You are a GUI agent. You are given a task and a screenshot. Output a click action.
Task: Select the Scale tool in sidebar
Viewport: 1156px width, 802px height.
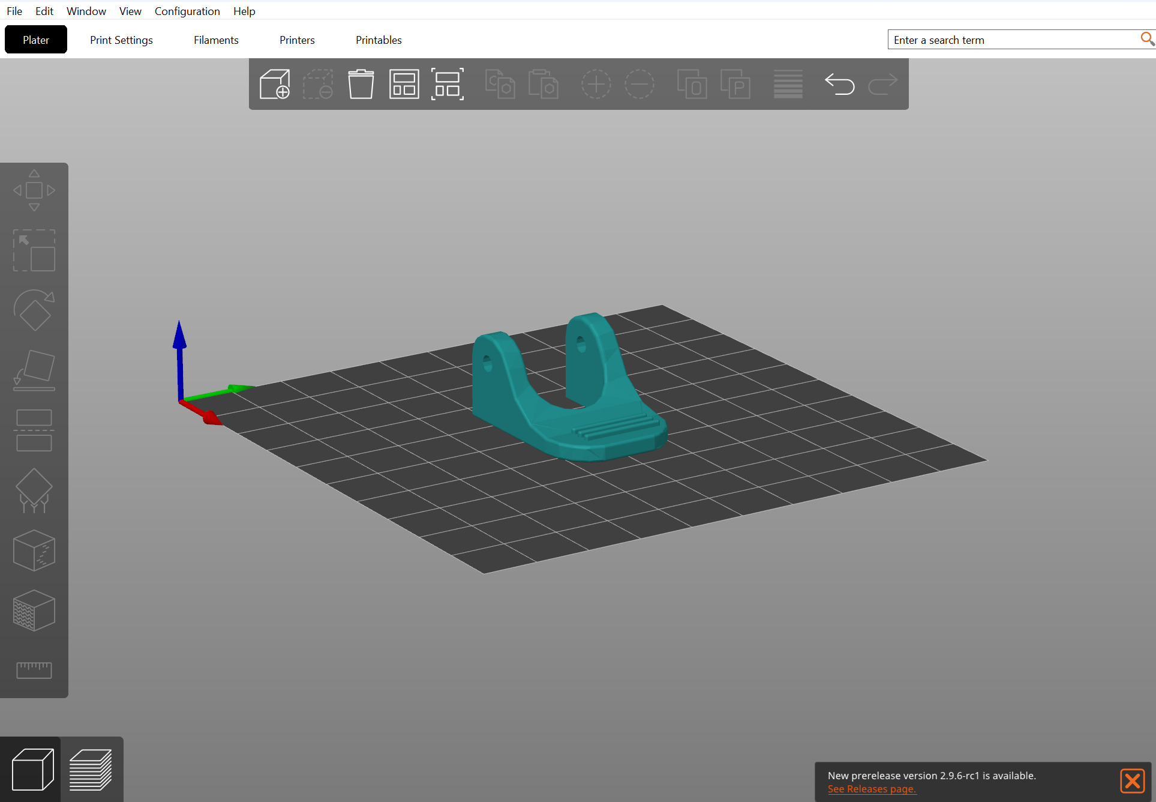[34, 250]
